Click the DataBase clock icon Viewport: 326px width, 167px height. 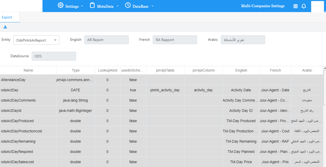click(128, 5)
